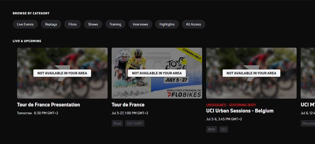Open Tour de France Presentation thumbnail

(x=62, y=73)
